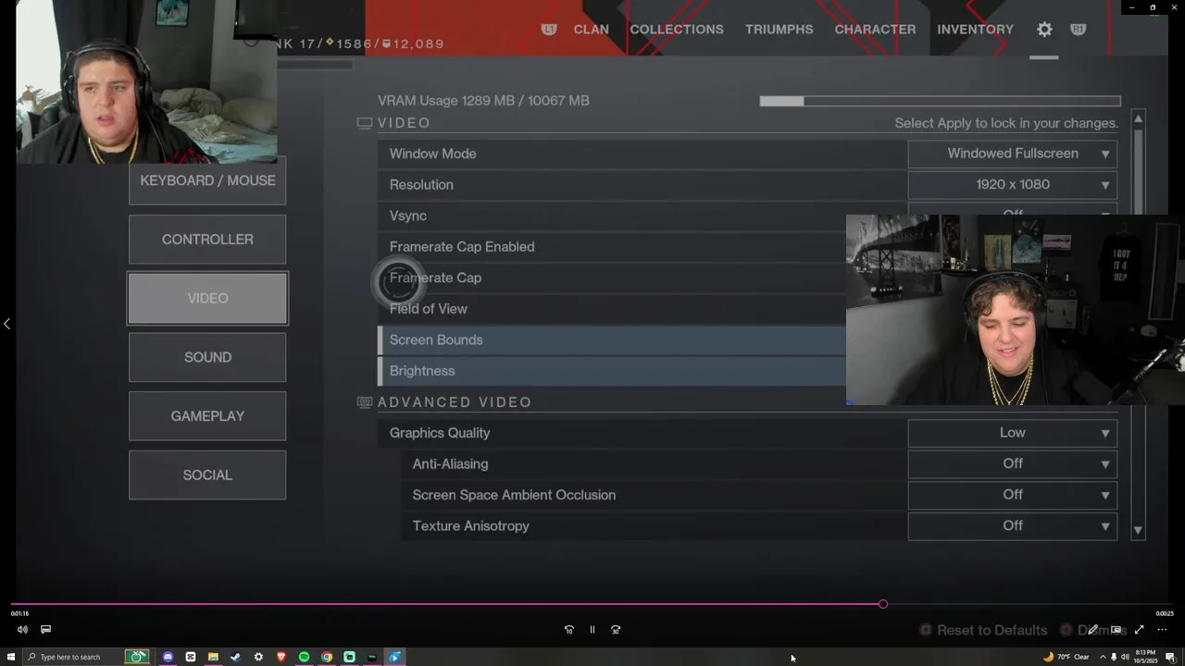
Task: Open the settings gear in top navigation
Action: [x=1044, y=30]
